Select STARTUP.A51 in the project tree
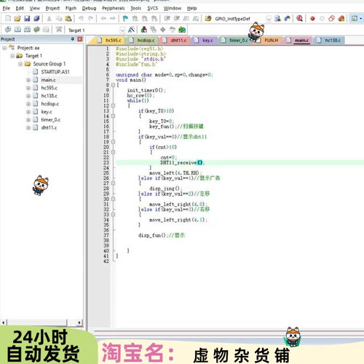Viewport: 364px width, 364px height. pyautogui.click(x=55, y=72)
